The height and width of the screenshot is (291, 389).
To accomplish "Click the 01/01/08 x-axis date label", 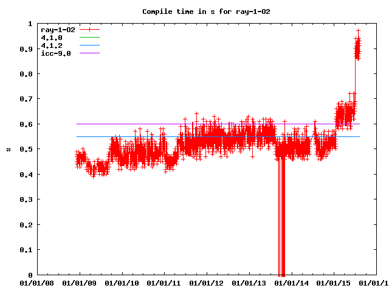I will tap(37, 283).
